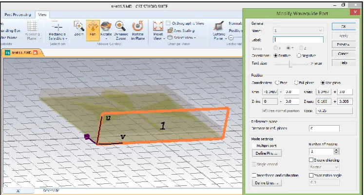Click the Zmax offset field showing 0.305

(x=345, y=101)
